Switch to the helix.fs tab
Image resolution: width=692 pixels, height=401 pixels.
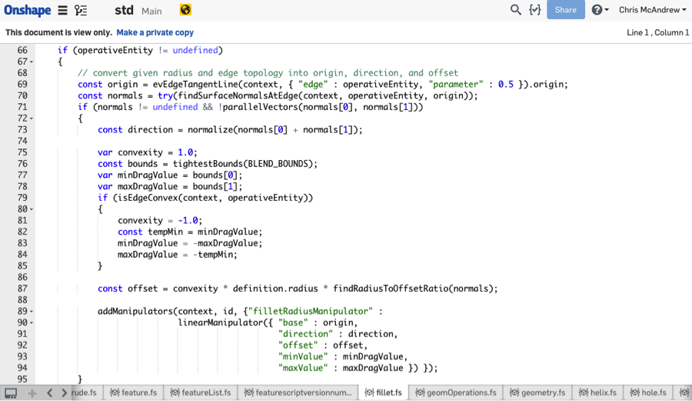pyautogui.click(x=597, y=393)
